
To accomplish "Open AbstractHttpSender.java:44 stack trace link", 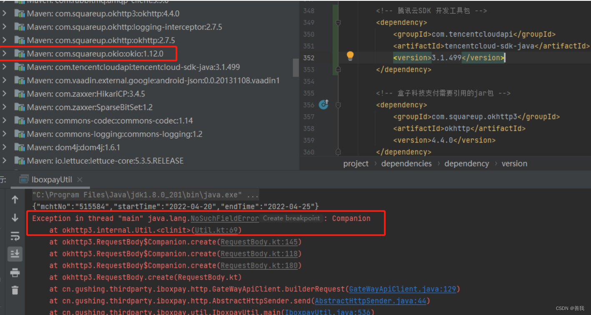I will (370, 300).
